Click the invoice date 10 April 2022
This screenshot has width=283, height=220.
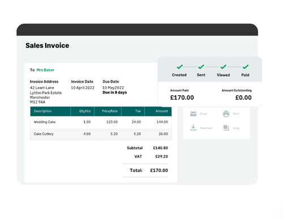pos(83,88)
